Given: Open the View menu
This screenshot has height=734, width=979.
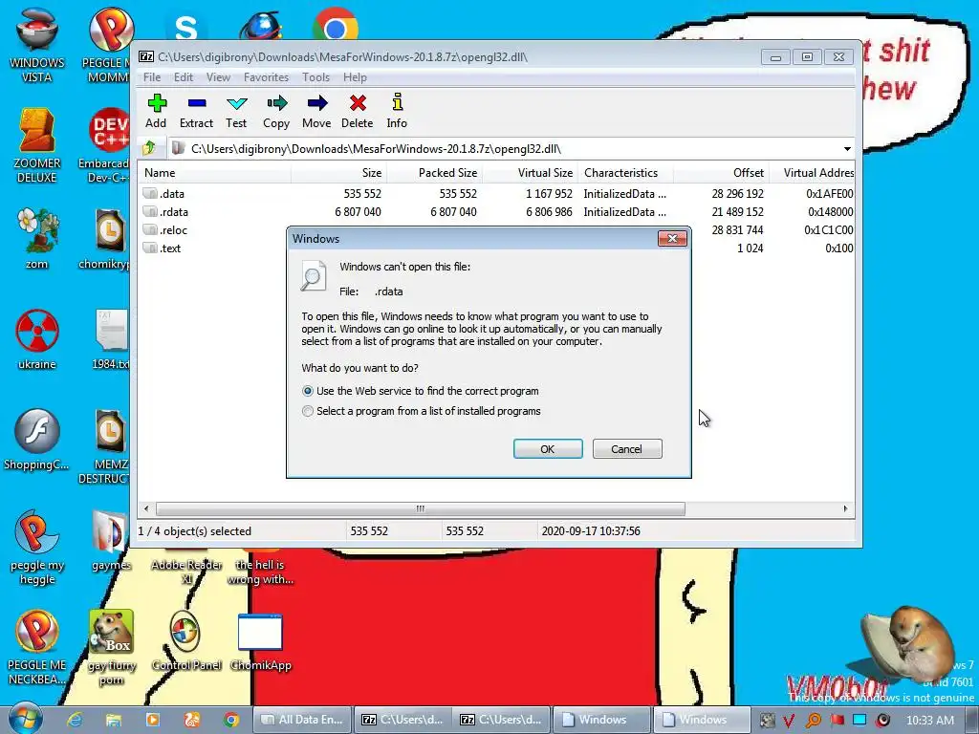Looking at the screenshot, I should [x=218, y=76].
